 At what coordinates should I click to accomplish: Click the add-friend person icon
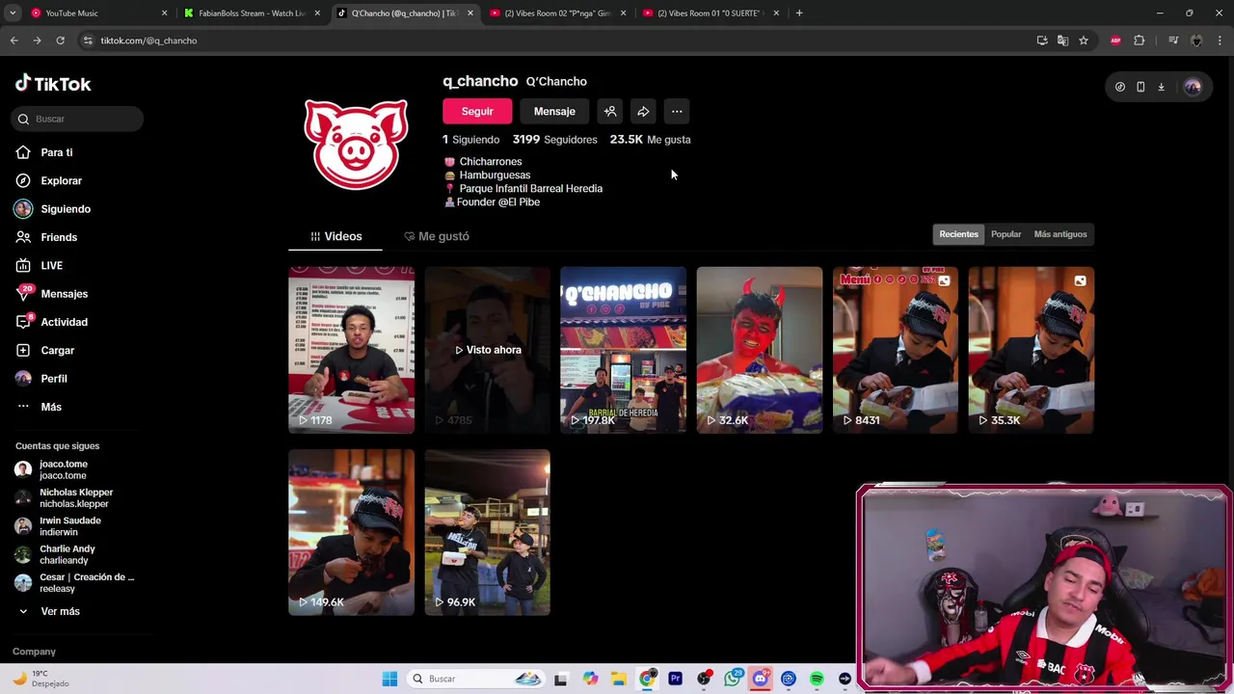610,112
